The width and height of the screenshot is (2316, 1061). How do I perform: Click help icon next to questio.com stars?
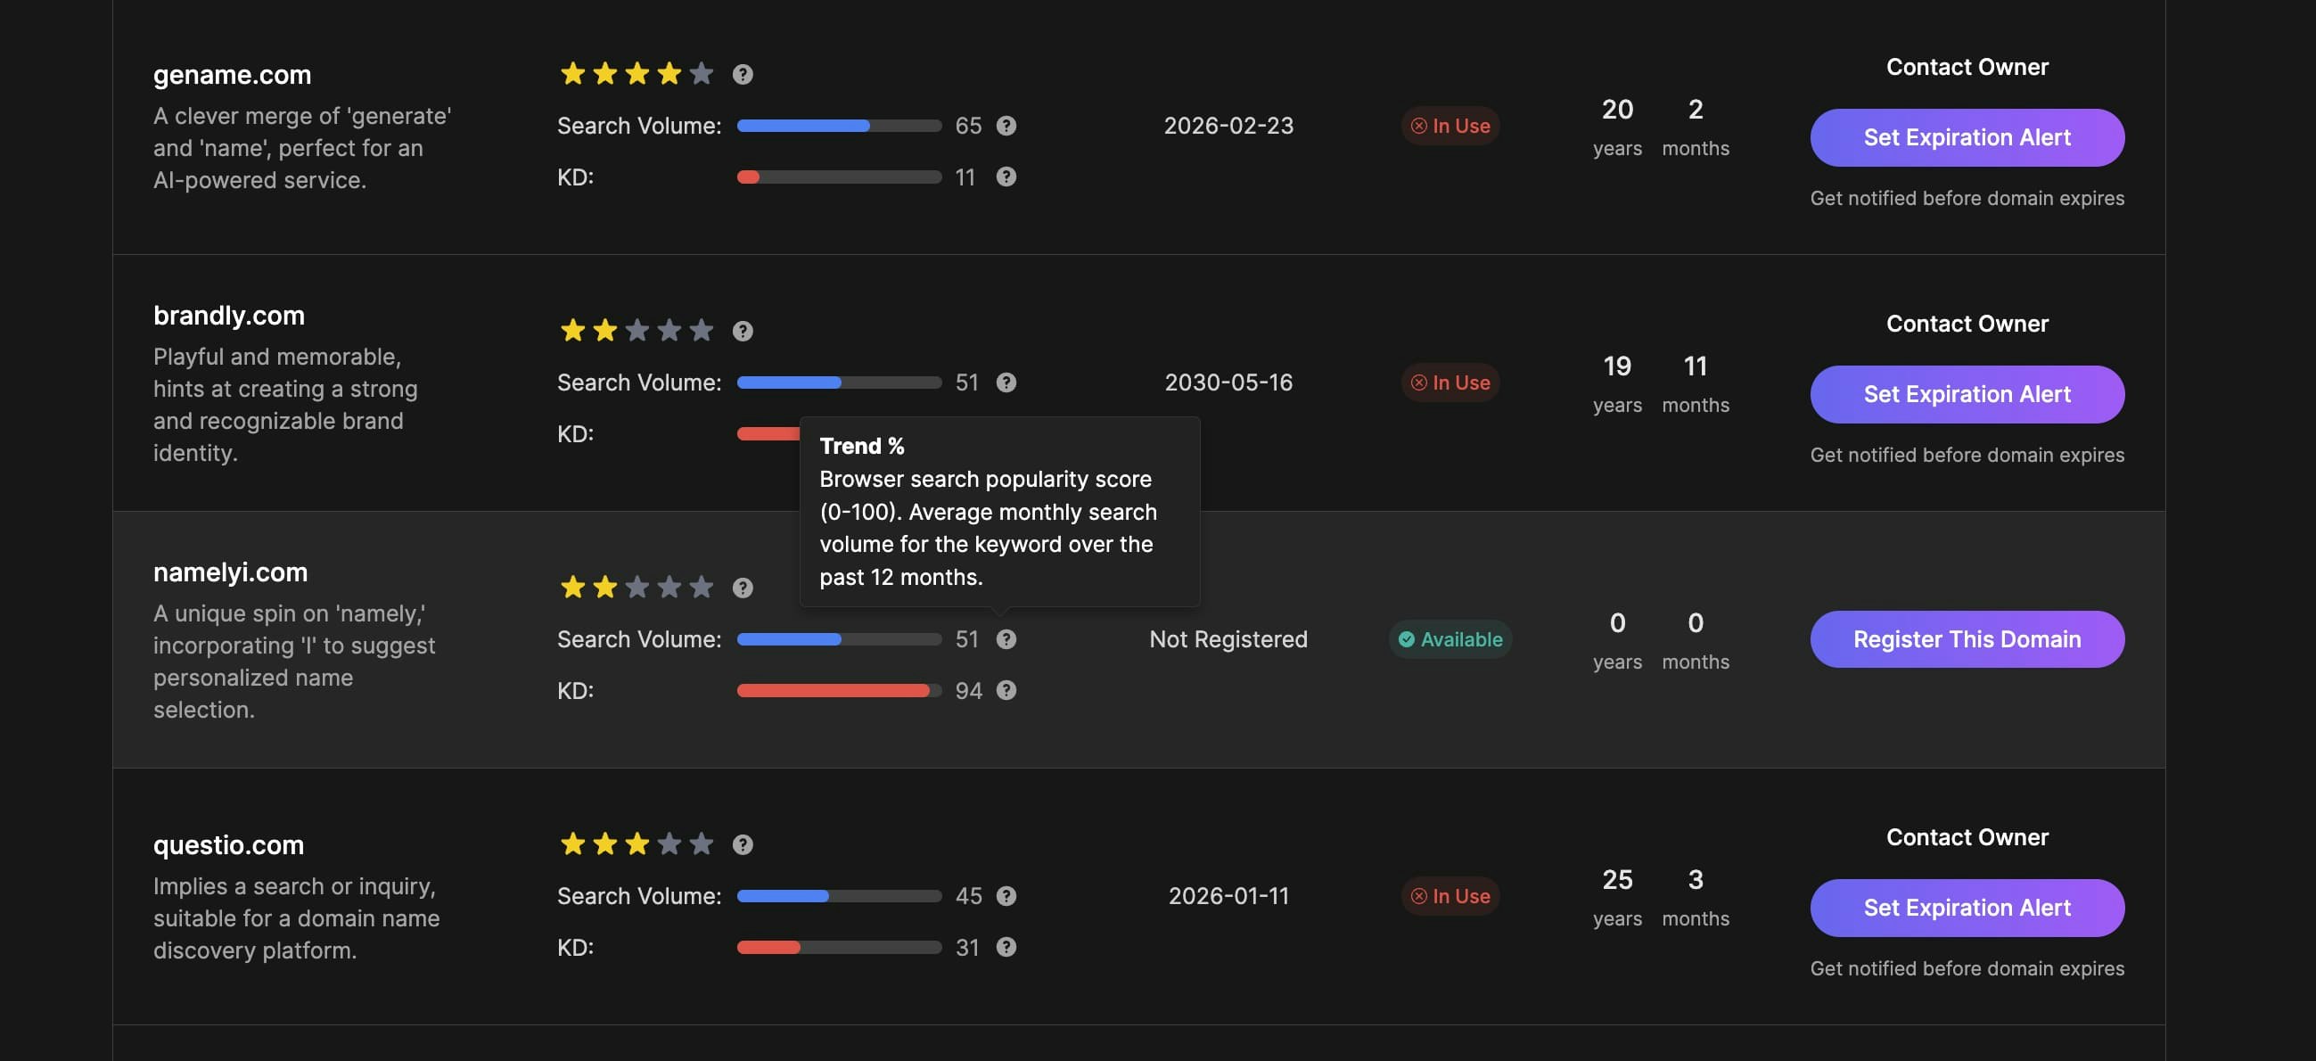[x=742, y=843]
